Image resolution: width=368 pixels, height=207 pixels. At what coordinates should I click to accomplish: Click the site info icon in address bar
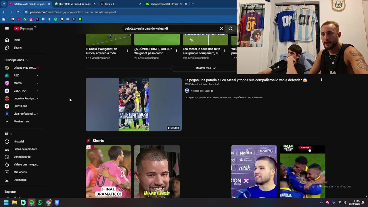[26, 12]
